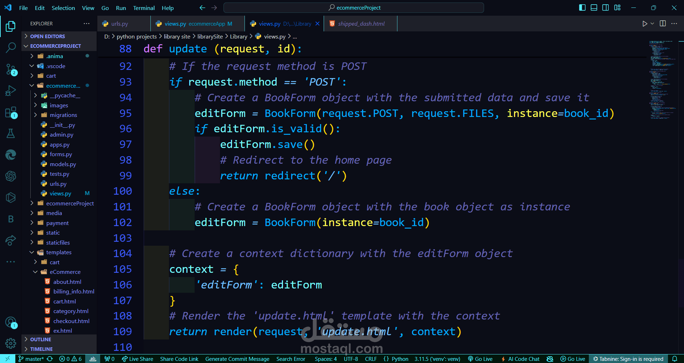Click Generate Commit Message
This screenshot has width=684, height=363.
pyautogui.click(x=237, y=359)
